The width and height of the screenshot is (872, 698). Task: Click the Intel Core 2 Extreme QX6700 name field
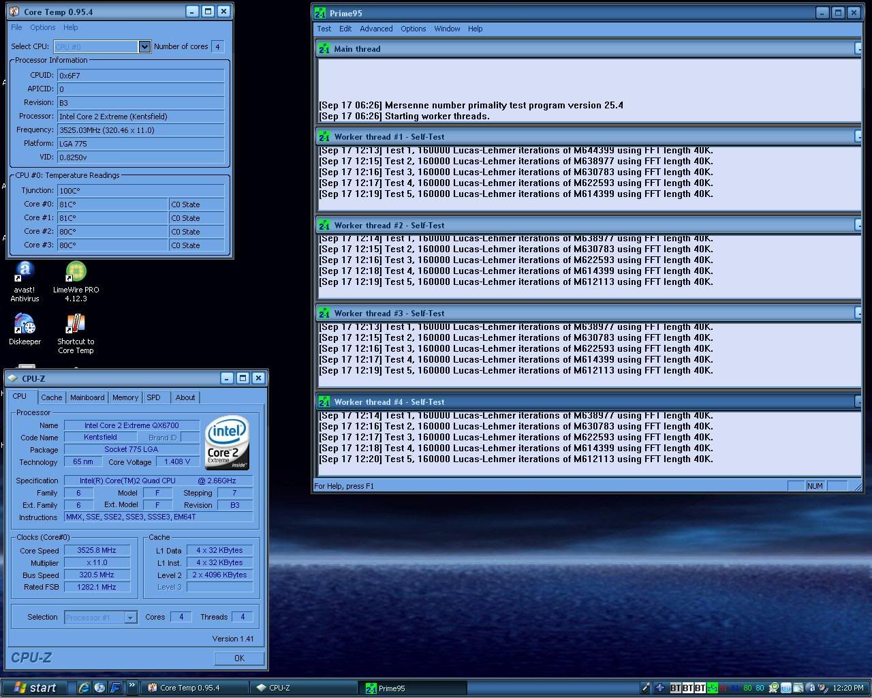coord(131,425)
